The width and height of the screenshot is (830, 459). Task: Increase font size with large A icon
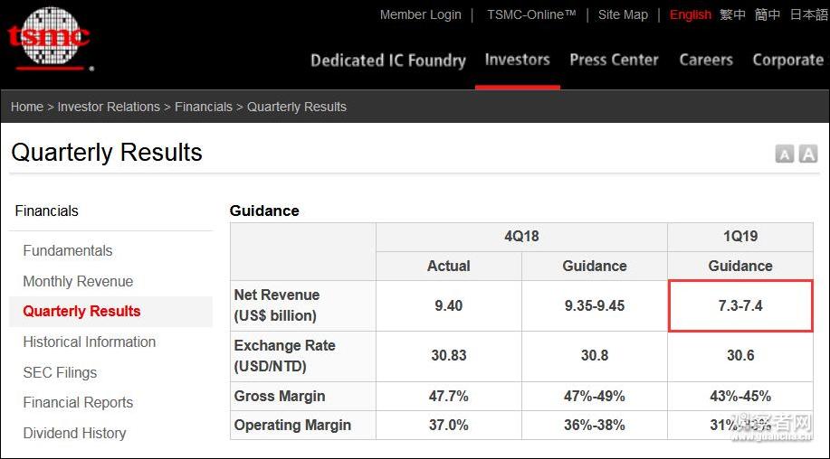(x=807, y=154)
